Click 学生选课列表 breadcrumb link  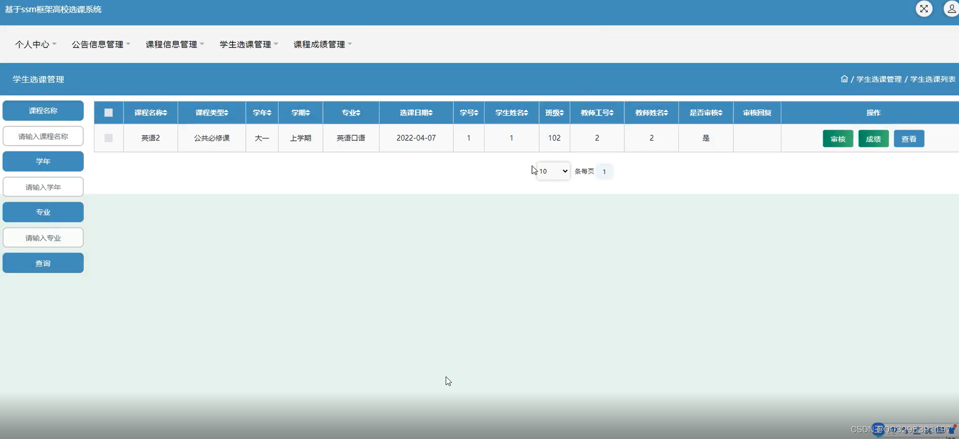click(933, 79)
